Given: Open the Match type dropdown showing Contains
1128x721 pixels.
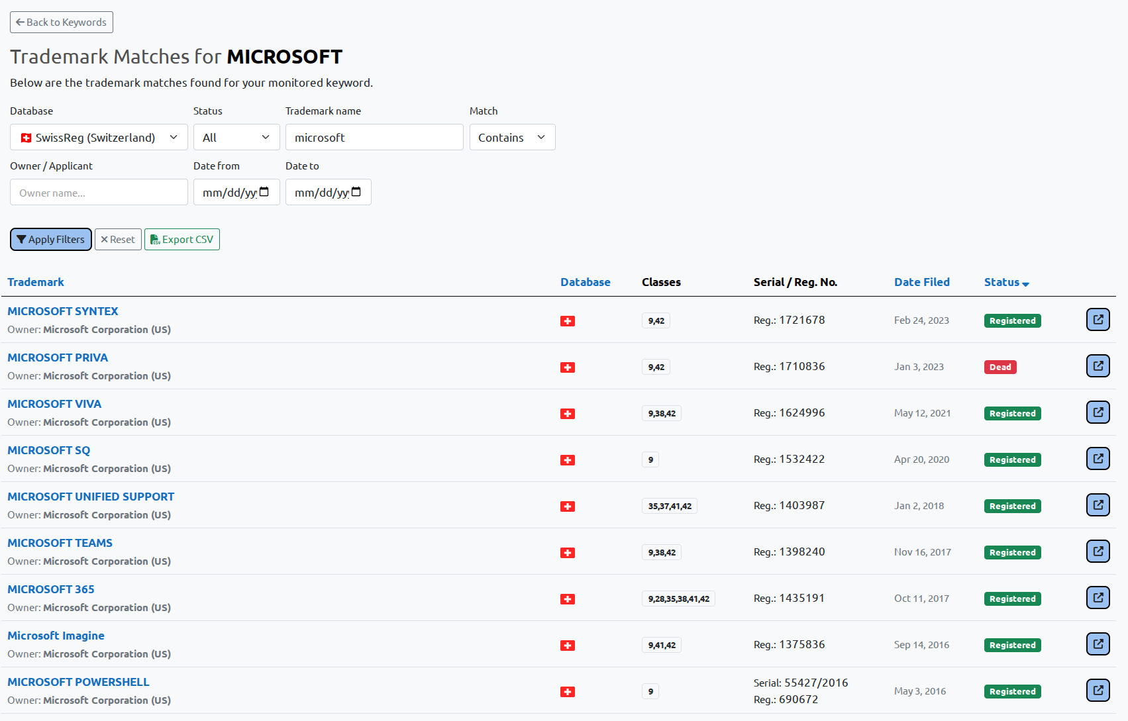Looking at the screenshot, I should pos(512,137).
